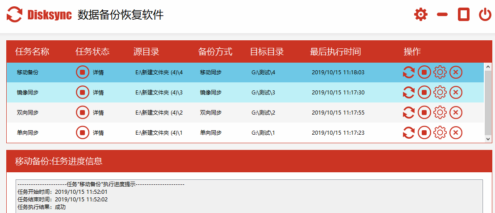Click status icon of 双向同步 row
The image size is (495, 213).
click(x=82, y=112)
